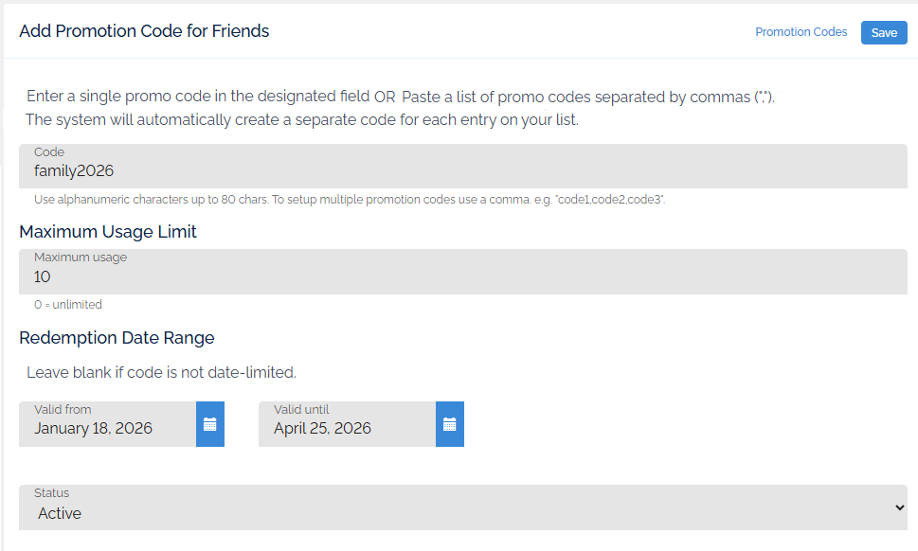Go to the Promotion Codes link

(x=801, y=32)
